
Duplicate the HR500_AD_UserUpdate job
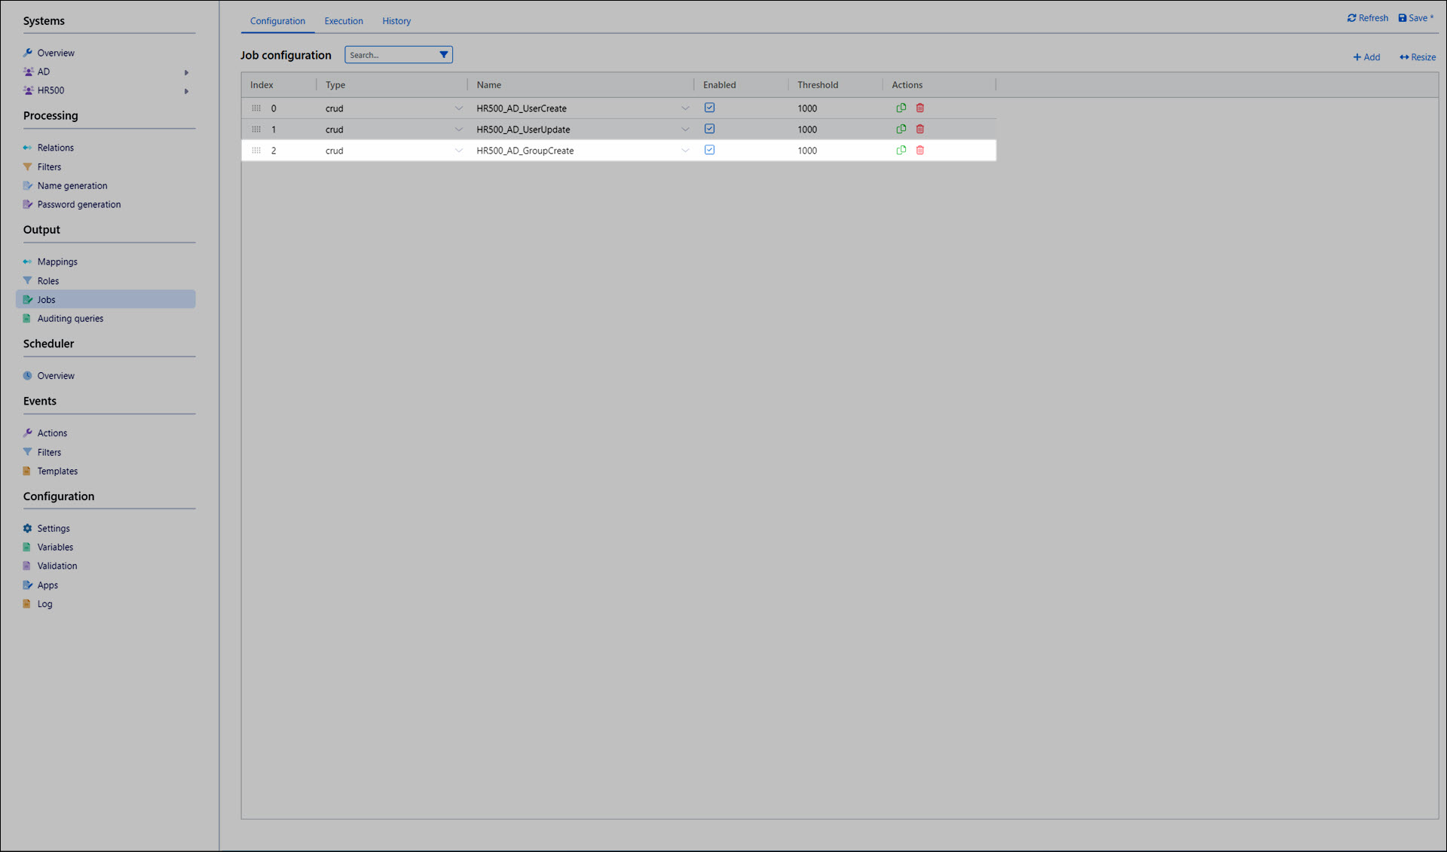[x=901, y=129]
